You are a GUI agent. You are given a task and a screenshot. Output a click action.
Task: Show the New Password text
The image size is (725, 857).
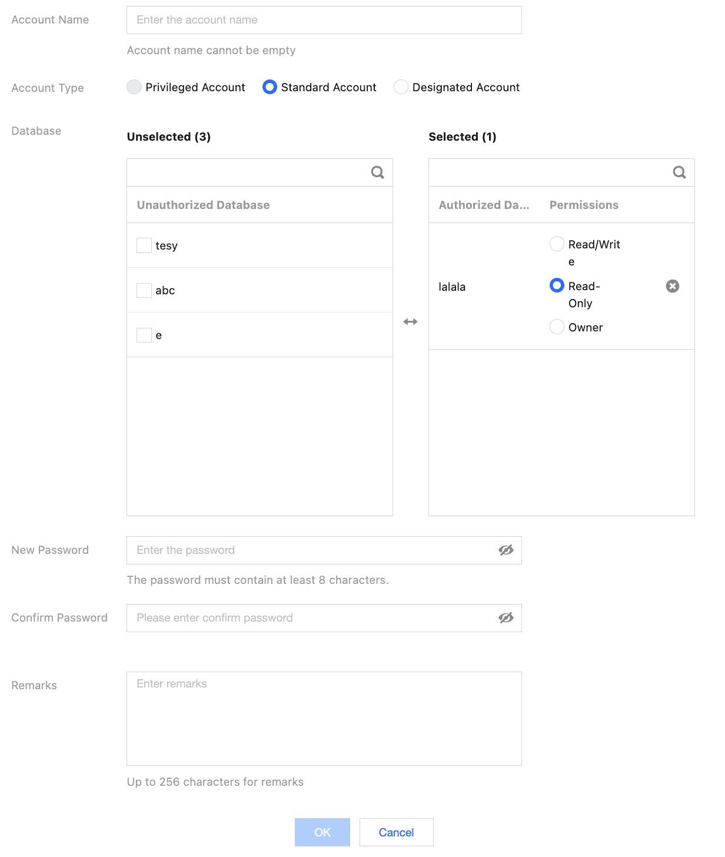(x=505, y=550)
